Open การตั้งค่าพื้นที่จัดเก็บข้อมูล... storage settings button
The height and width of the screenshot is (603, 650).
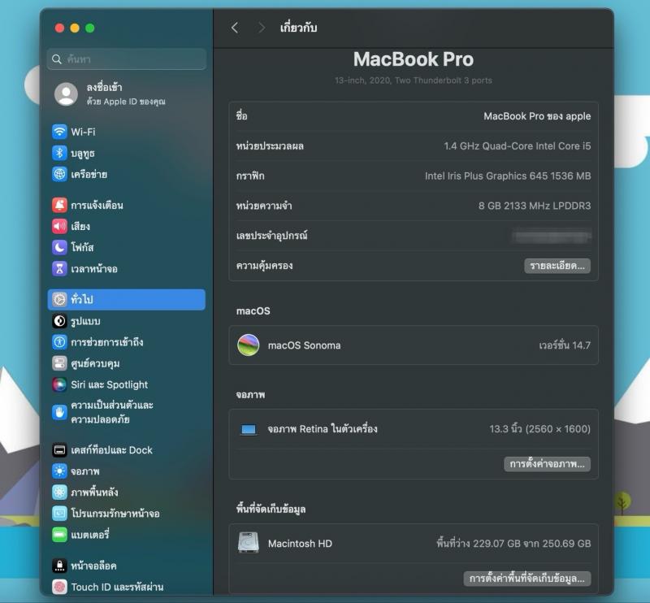(527, 579)
